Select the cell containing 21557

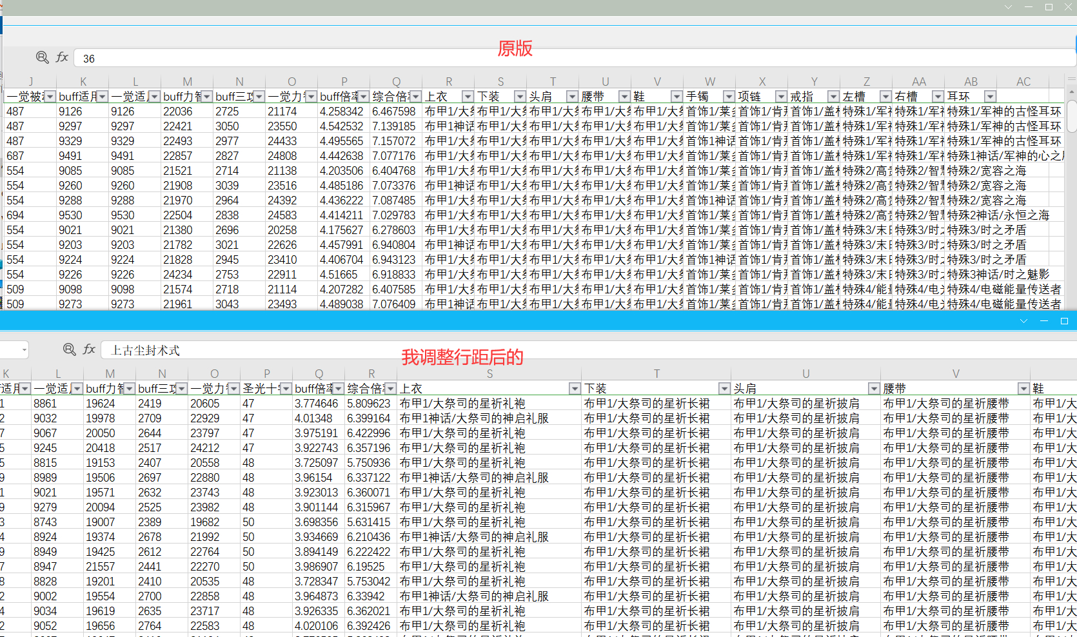[110, 567]
